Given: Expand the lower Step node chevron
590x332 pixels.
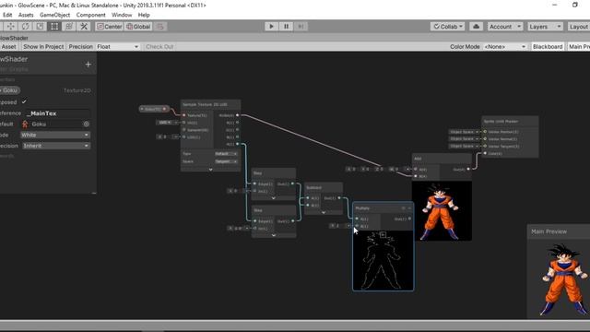Looking at the screenshot, I should click(x=274, y=235).
